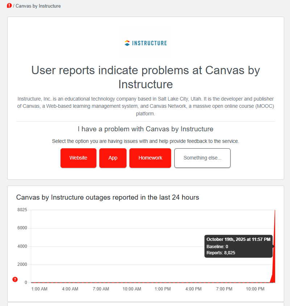Click the 1:00 PM x-axis label
The width and height of the screenshot is (290, 306).
163,289
